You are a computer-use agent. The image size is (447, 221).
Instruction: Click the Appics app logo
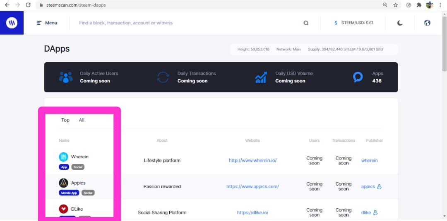pos(64,183)
